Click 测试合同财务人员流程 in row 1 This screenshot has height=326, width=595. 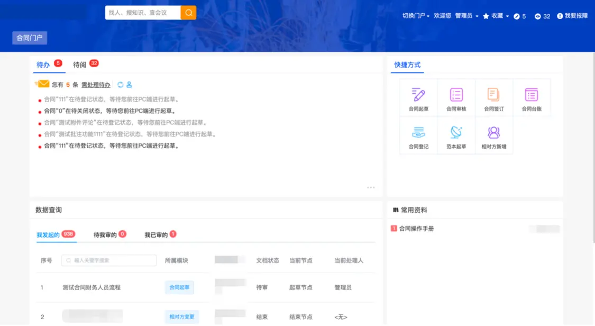[x=91, y=287]
